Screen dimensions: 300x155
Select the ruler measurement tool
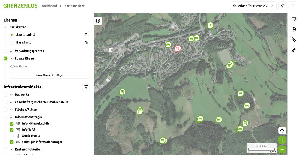pos(294,40)
